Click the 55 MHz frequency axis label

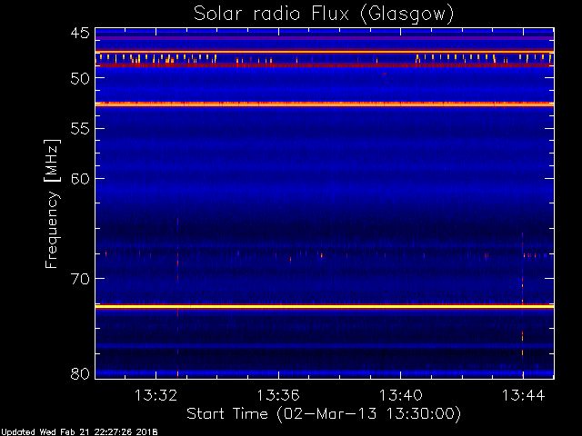coord(80,129)
